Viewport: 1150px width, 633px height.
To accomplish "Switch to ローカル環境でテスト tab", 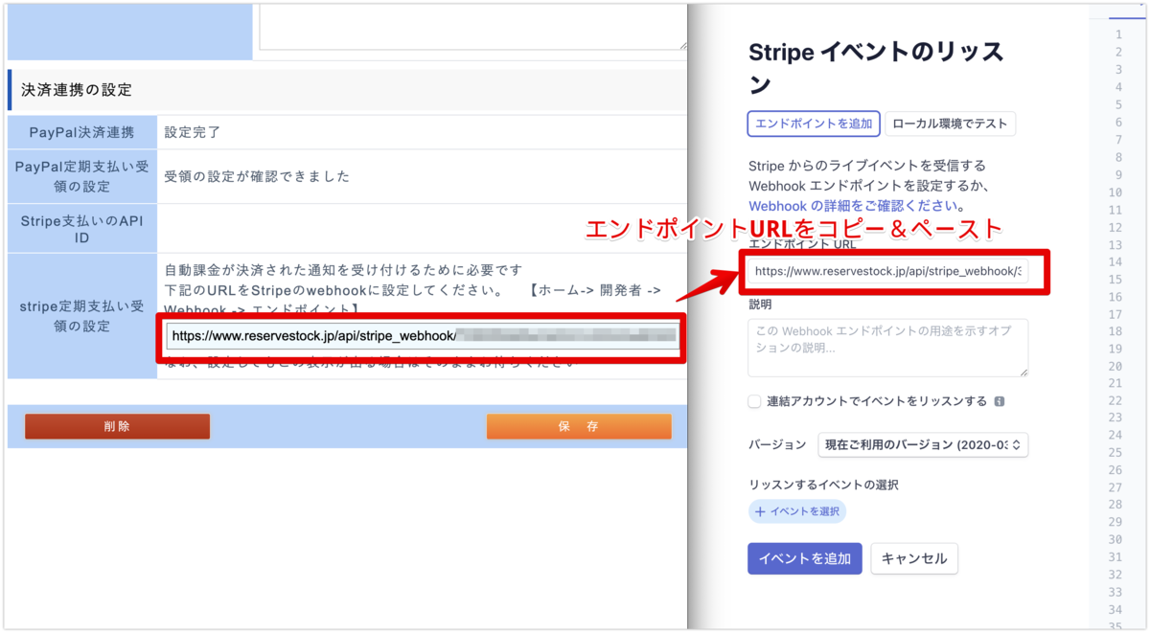I will (950, 124).
